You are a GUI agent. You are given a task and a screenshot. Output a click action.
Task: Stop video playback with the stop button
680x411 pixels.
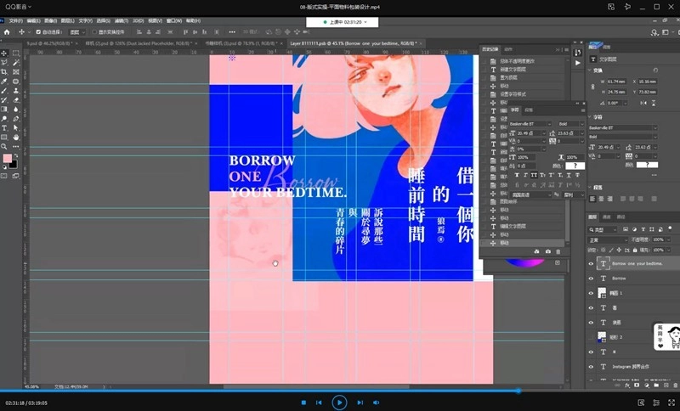tap(303, 403)
